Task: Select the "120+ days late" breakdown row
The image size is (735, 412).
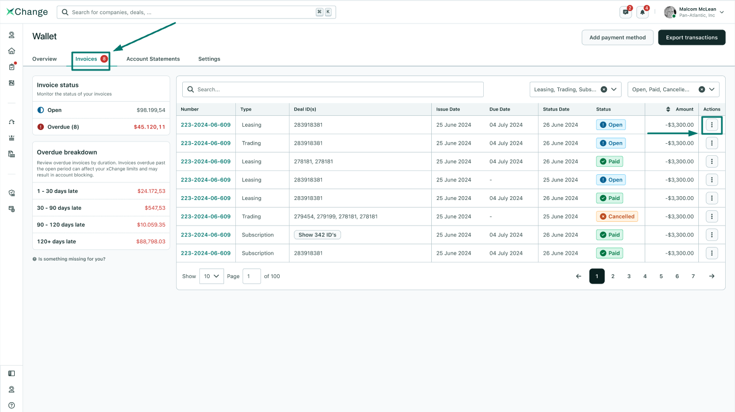Action: click(x=101, y=242)
